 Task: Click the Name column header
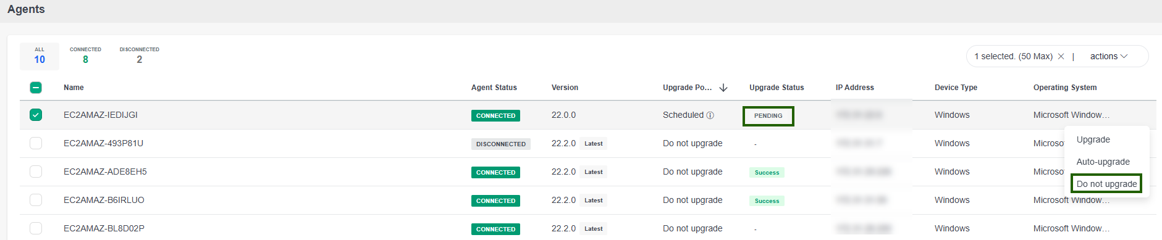coord(74,88)
